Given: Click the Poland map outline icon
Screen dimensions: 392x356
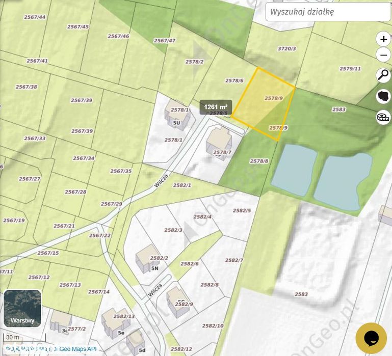Looking at the screenshot, I should [x=383, y=96].
